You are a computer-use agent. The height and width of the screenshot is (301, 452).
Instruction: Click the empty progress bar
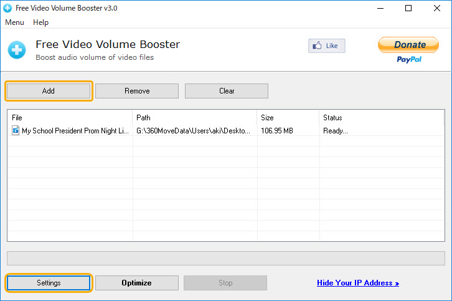[x=225, y=259]
